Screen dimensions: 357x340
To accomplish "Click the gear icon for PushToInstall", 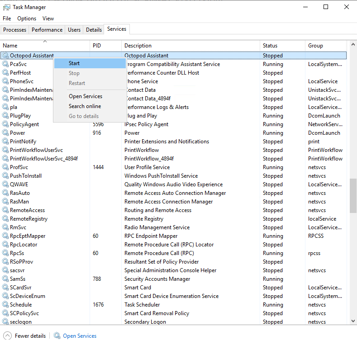I will (5, 176).
